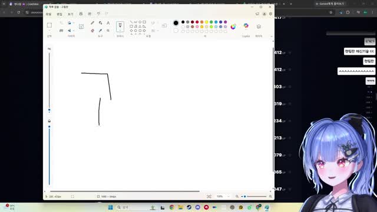
Task: Open the Windows Start menu
Action: point(111,207)
